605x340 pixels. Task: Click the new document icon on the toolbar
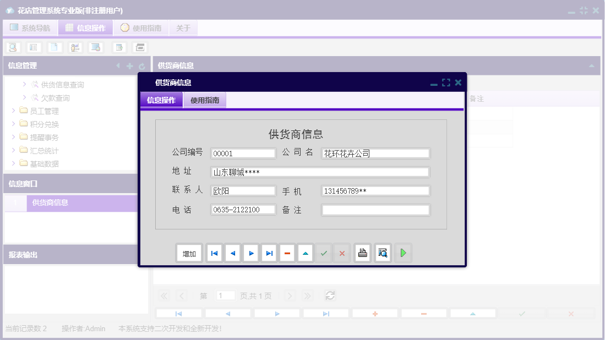[x=54, y=47]
